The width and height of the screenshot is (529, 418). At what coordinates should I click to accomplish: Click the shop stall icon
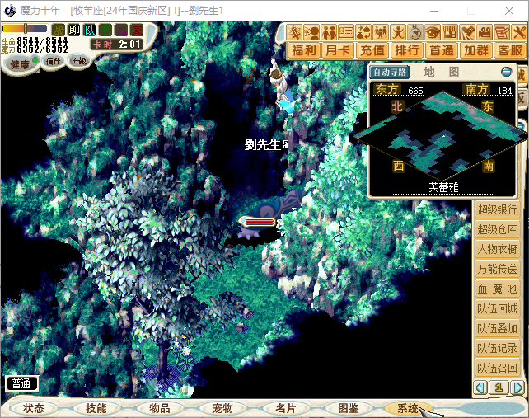click(450, 32)
